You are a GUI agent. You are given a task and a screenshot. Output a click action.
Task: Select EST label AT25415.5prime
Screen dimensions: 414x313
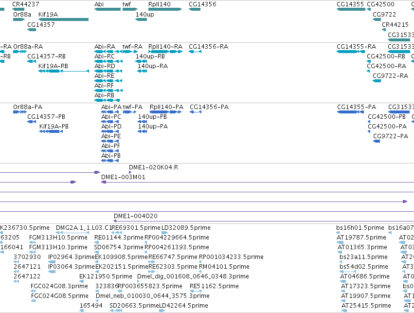pyautogui.click(x=366, y=306)
